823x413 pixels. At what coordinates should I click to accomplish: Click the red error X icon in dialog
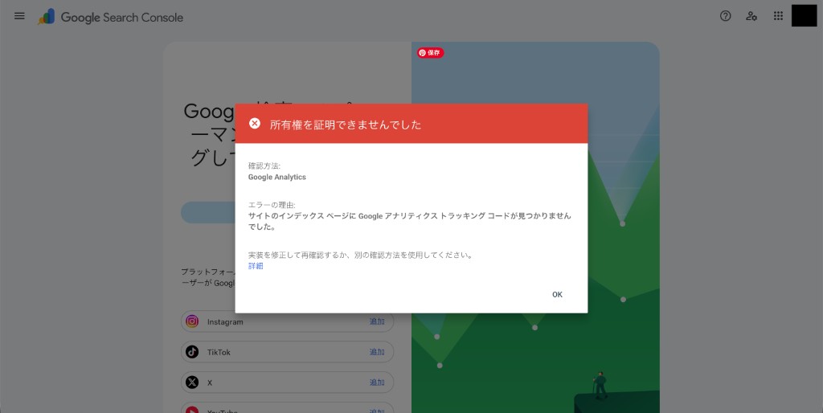[x=255, y=123]
